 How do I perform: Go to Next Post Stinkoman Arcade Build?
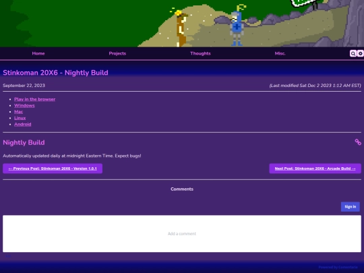click(315, 169)
